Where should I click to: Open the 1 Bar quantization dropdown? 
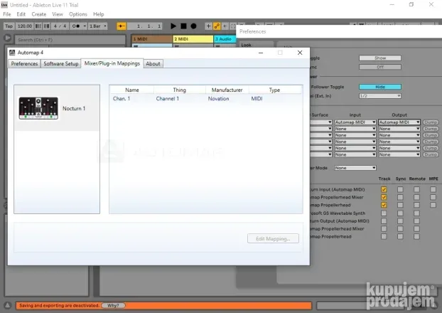pyautogui.click(x=97, y=26)
